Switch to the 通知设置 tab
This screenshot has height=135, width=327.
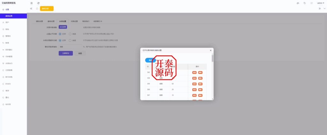pos(39,21)
